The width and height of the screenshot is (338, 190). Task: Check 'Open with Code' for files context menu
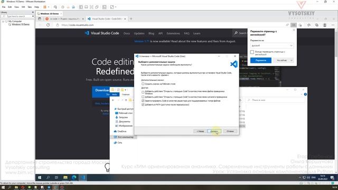143,92
